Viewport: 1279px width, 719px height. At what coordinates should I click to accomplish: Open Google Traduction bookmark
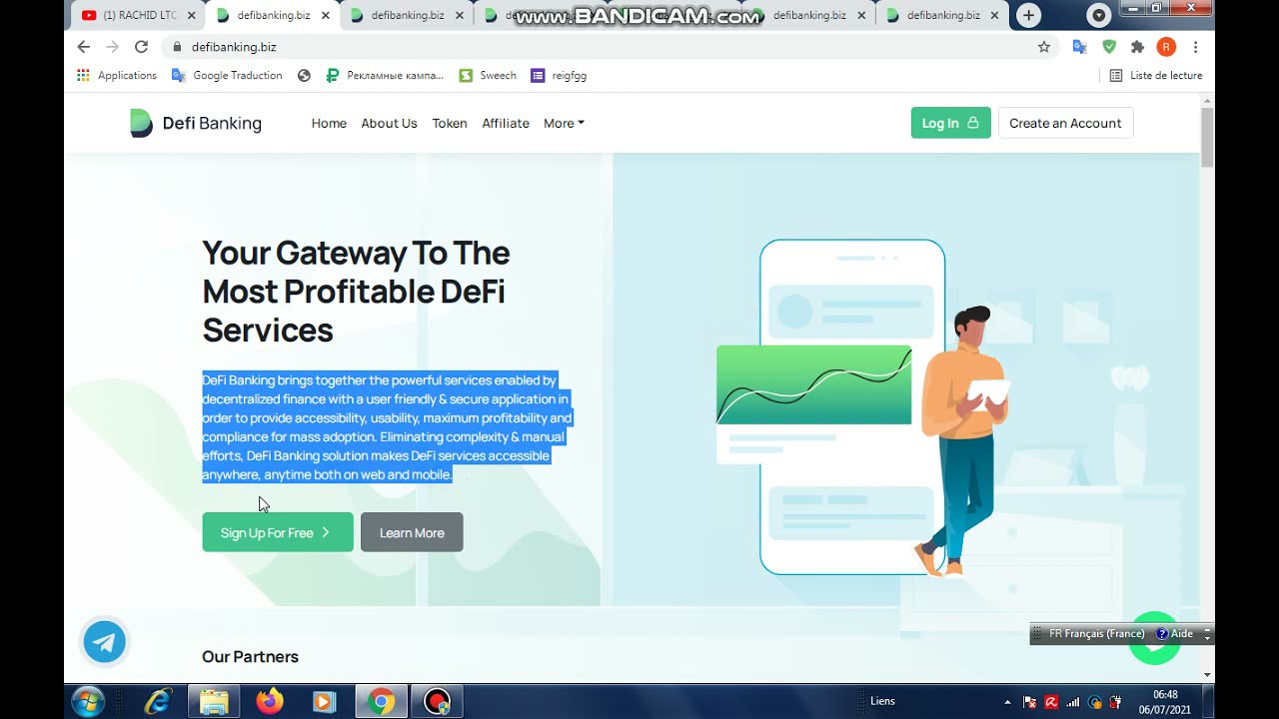(x=227, y=75)
